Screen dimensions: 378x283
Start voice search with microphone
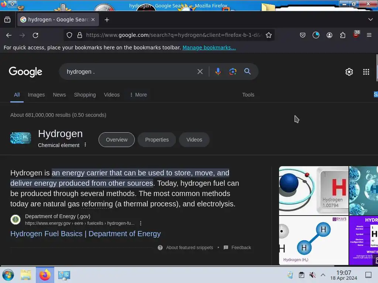(x=218, y=71)
